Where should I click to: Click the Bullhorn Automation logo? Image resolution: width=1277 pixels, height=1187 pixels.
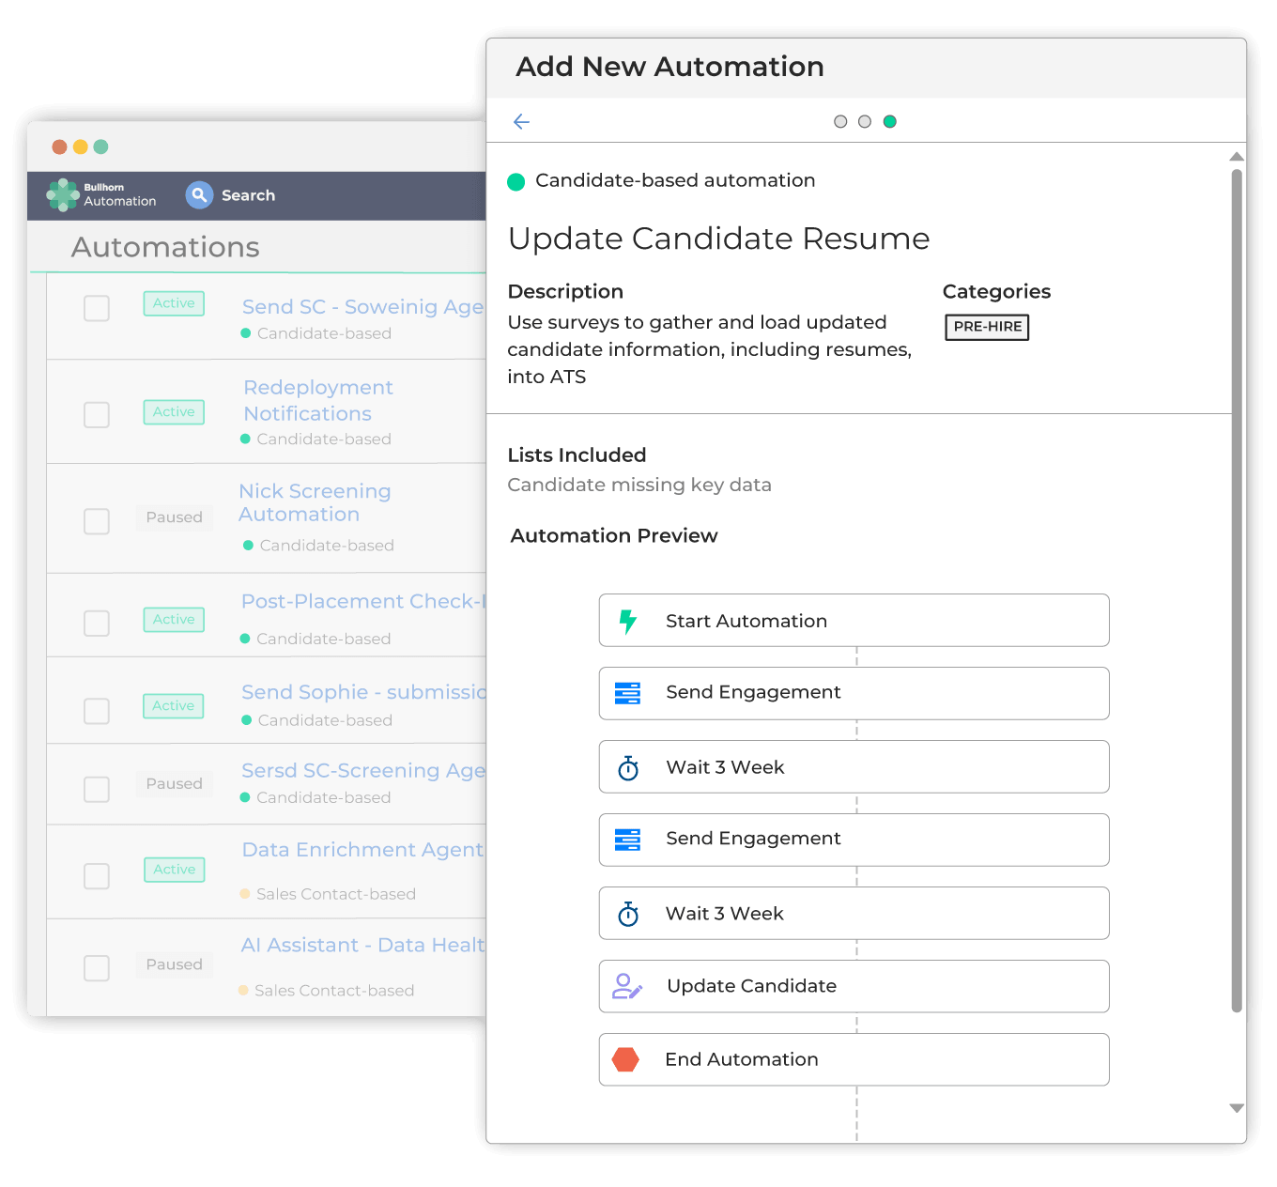click(101, 195)
